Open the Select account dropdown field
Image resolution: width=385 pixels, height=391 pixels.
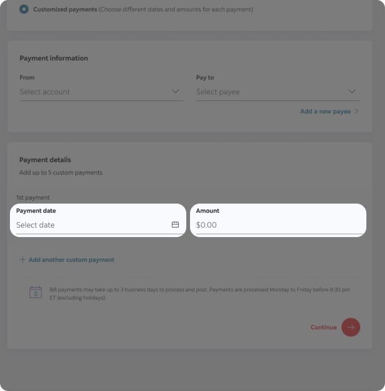93,92
